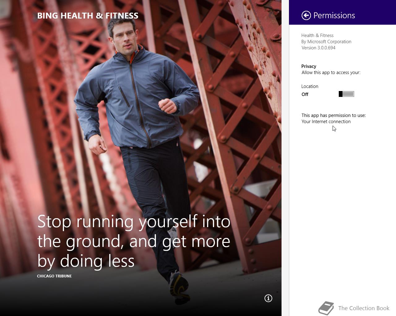Open the image info icon on the photo
This screenshot has height=316, width=396.
pyautogui.click(x=268, y=298)
